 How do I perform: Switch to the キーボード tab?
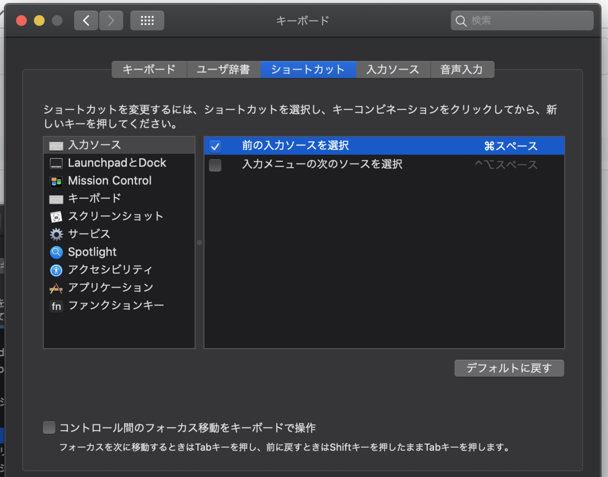(x=149, y=69)
